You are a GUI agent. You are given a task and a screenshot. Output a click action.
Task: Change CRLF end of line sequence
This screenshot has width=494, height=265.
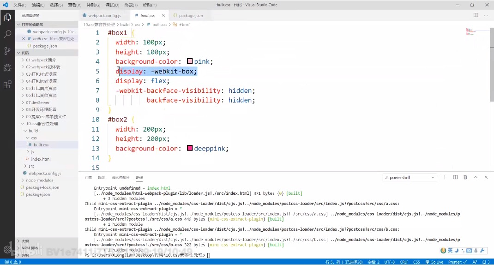coord(404,262)
